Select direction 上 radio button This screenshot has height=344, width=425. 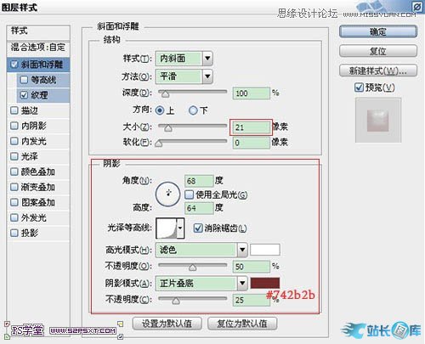[160, 110]
